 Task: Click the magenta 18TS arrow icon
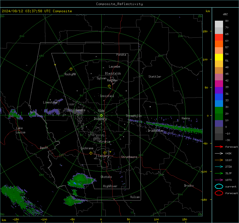pyautogui.click(x=219, y=180)
